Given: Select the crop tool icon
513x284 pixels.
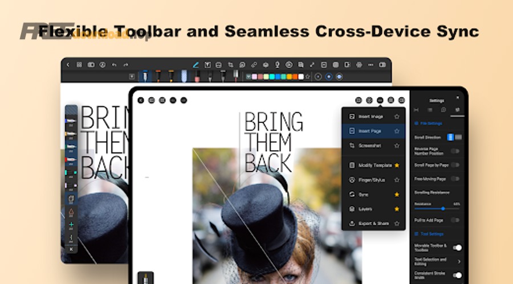Looking at the screenshot, I should [231, 65].
